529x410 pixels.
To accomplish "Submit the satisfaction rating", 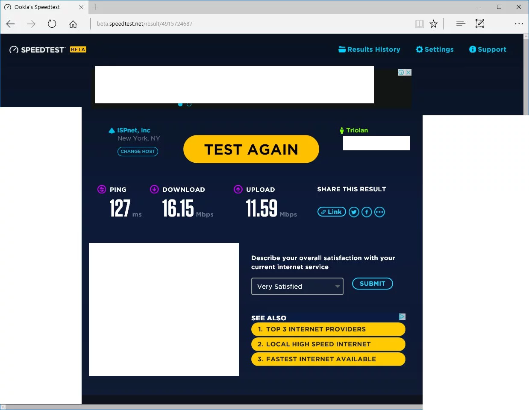I will (373, 284).
